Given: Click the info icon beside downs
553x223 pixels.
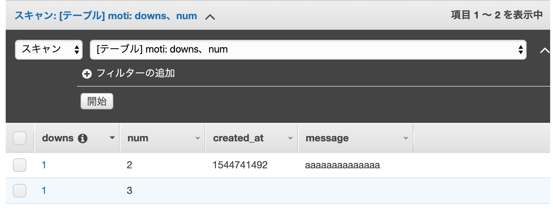Looking at the screenshot, I should click(82, 138).
